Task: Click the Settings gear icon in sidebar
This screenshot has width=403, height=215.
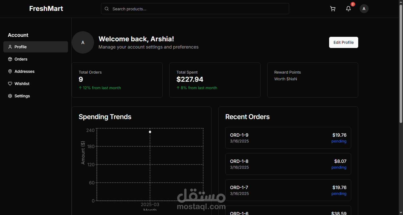Action: (10, 96)
